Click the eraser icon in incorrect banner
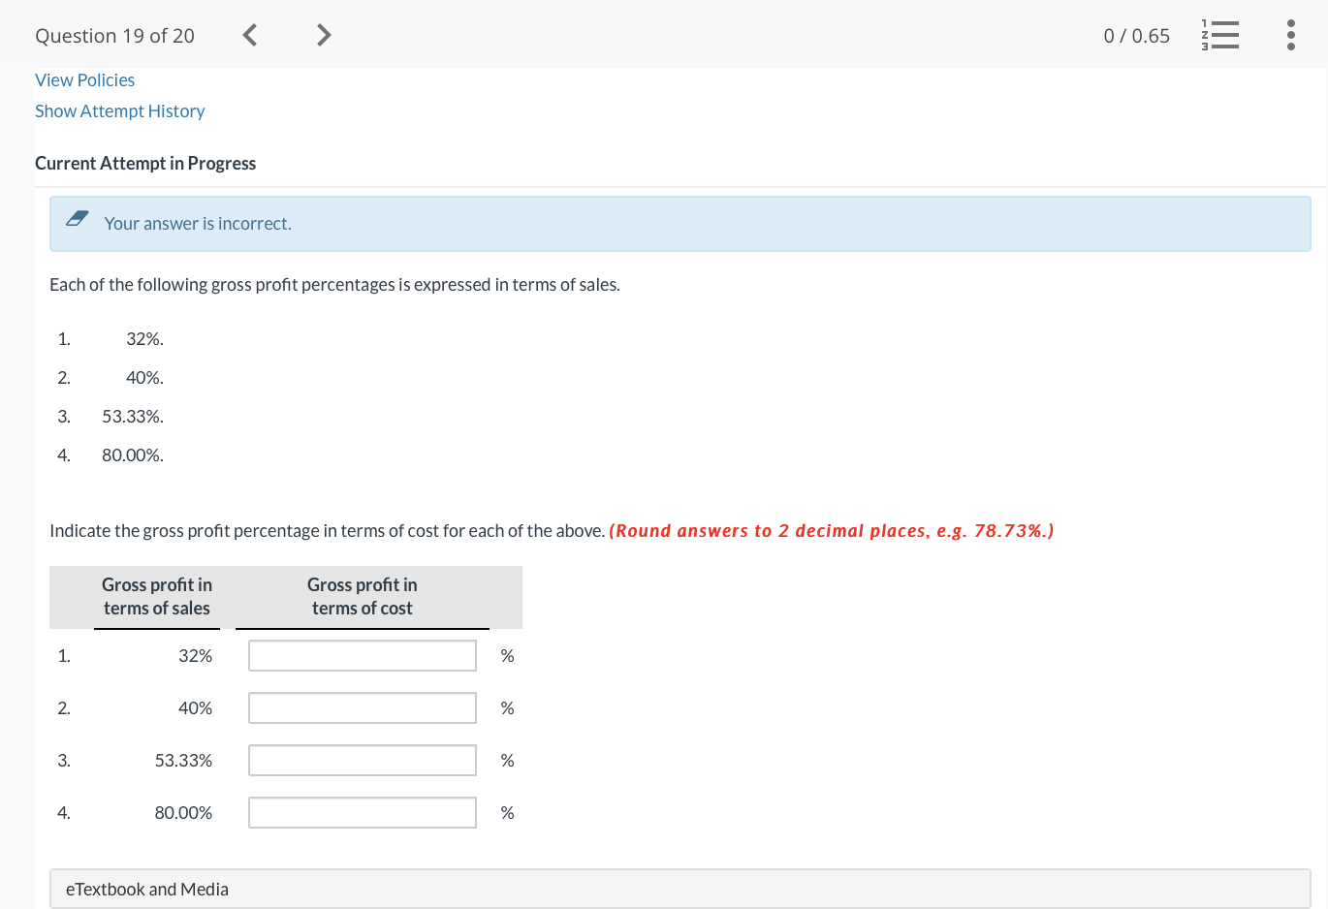The width and height of the screenshot is (1328, 909). [x=78, y=218]
